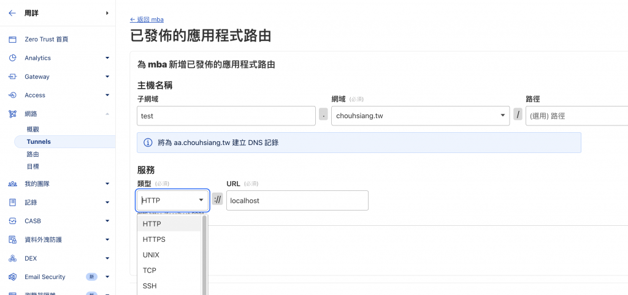
Task: Toggle the 類型 HTTP dropdown
Action: point(172,200)
